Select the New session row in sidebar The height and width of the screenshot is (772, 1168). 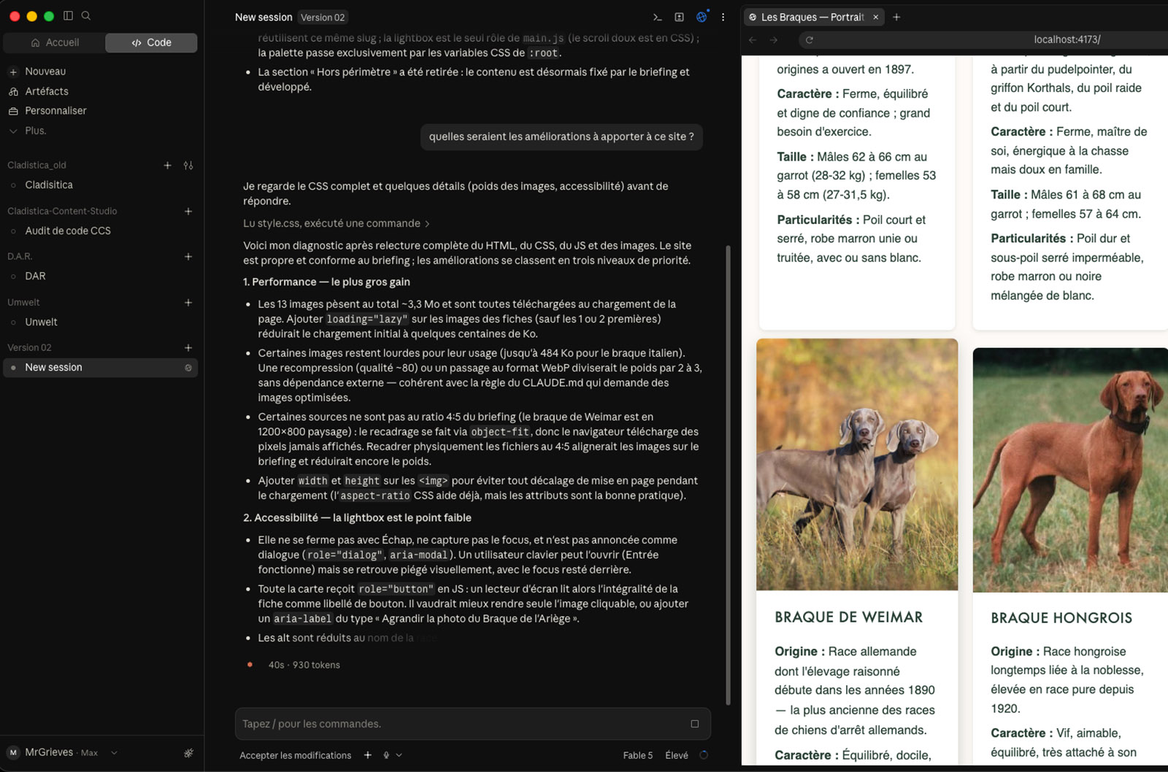tap(101, 368)
